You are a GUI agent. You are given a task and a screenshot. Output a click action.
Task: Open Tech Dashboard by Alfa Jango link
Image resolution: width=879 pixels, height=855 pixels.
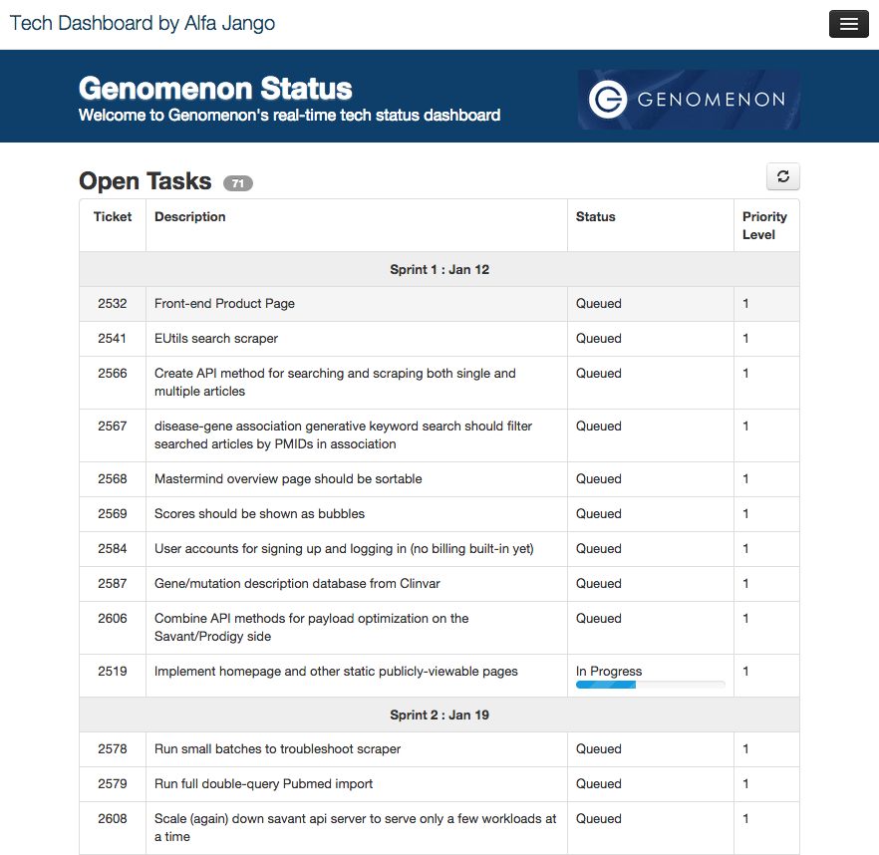point(143,23)
